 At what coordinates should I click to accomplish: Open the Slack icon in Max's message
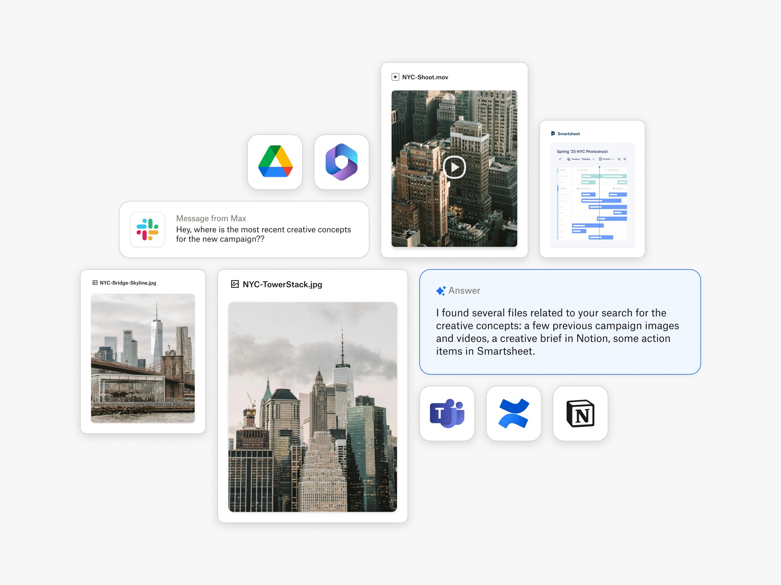point(147,229)
